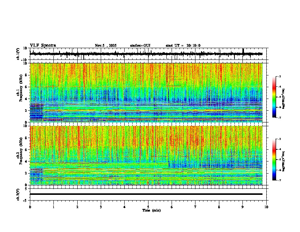The width and height of the screenshot is (300, 232).
Task: Click "-3" on the ch.2 color bar
Action: click(x=279, y=139)
